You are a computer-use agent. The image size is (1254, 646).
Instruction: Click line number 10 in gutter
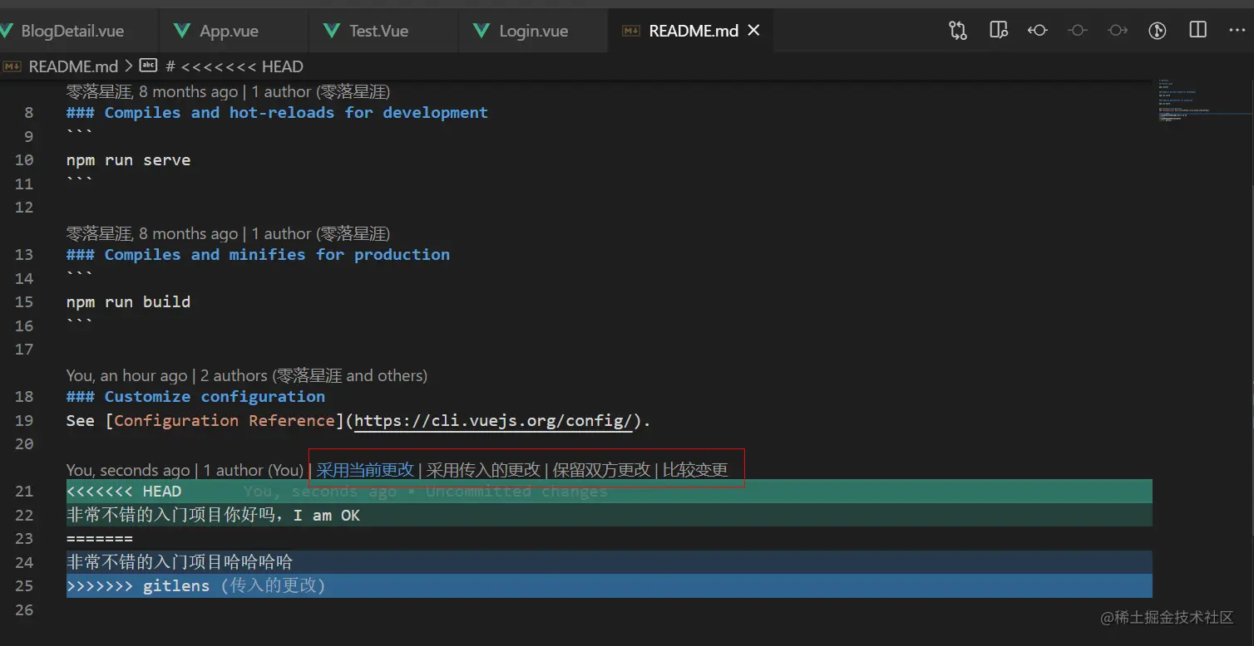point(24,160)
